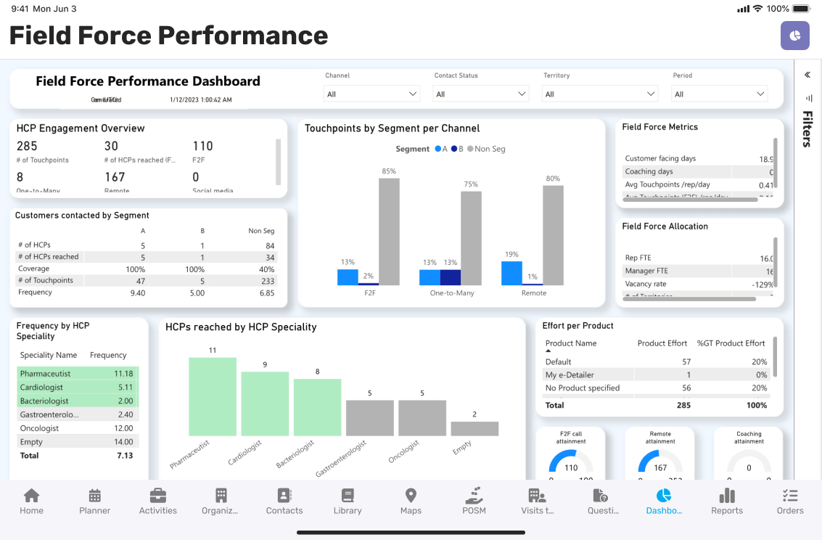Use Field Force Allocation vertical scrollbar
The height and width of the screenshot is (540, 822).
click(x=776, y=262)
